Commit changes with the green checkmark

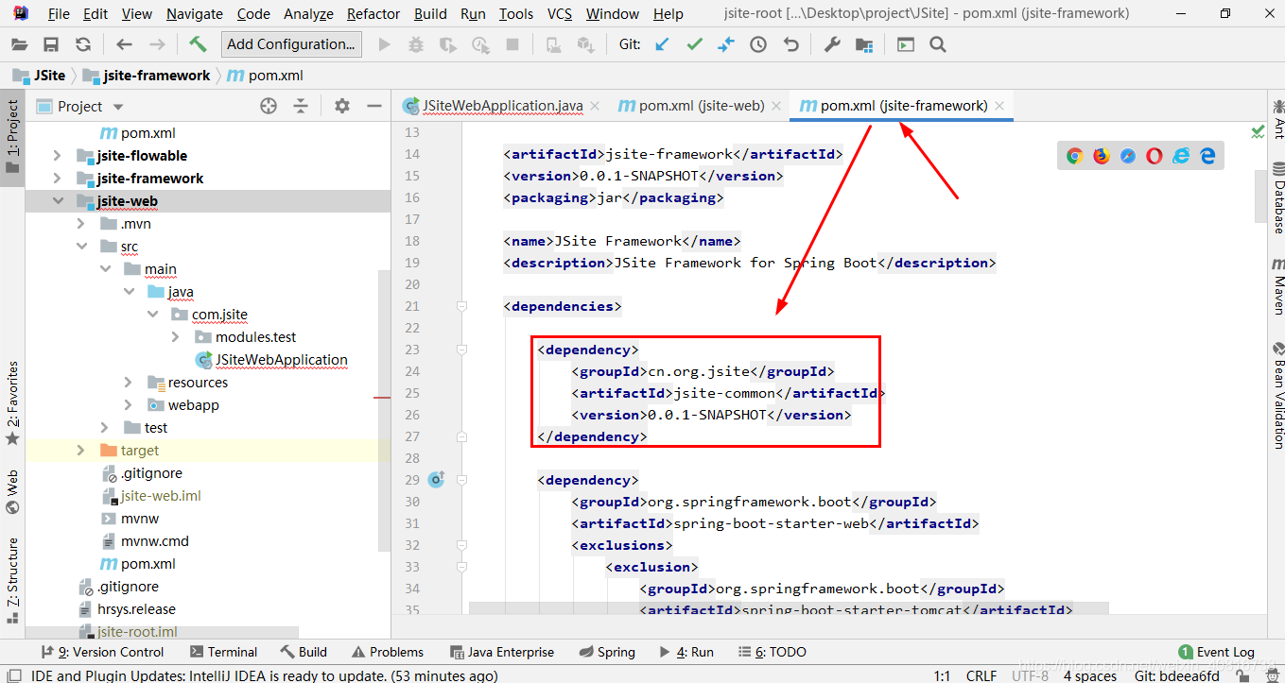click(x=694, y=44)
